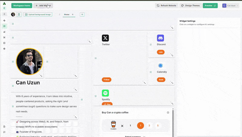Open the sidebar document icon near bottom
The height and width of the screenshot is (137, 242).
[x=4, y=126]
